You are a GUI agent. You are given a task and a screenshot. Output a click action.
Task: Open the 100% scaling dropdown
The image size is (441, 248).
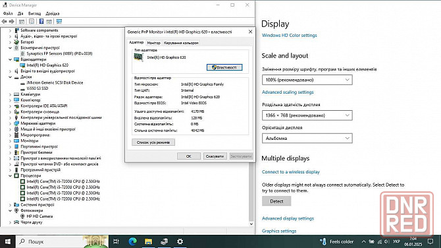[x=307, y=80]
